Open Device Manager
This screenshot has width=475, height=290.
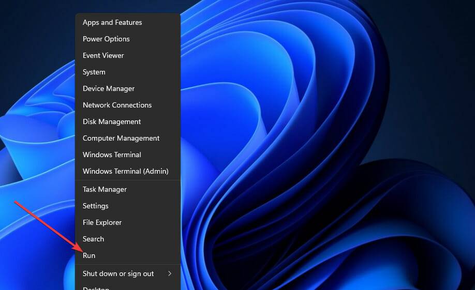(x=109, y=88)
